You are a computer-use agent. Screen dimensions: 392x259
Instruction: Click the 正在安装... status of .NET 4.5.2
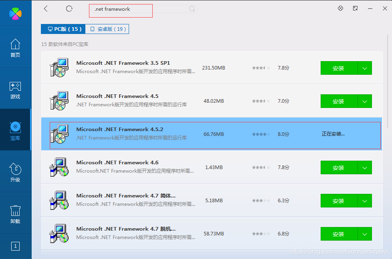(333, 134)
